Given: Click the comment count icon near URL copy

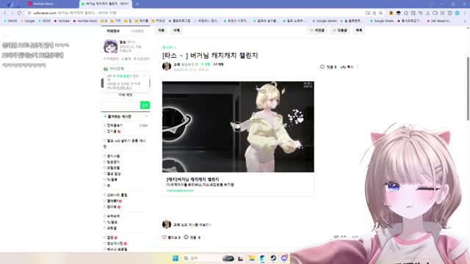Looking at the screenshot, I should coord(322,67).
